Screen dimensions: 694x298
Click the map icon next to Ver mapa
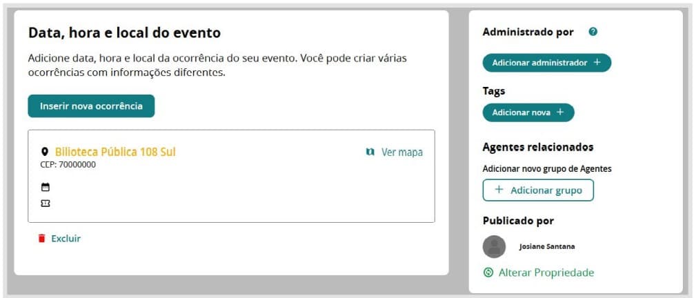370,152
